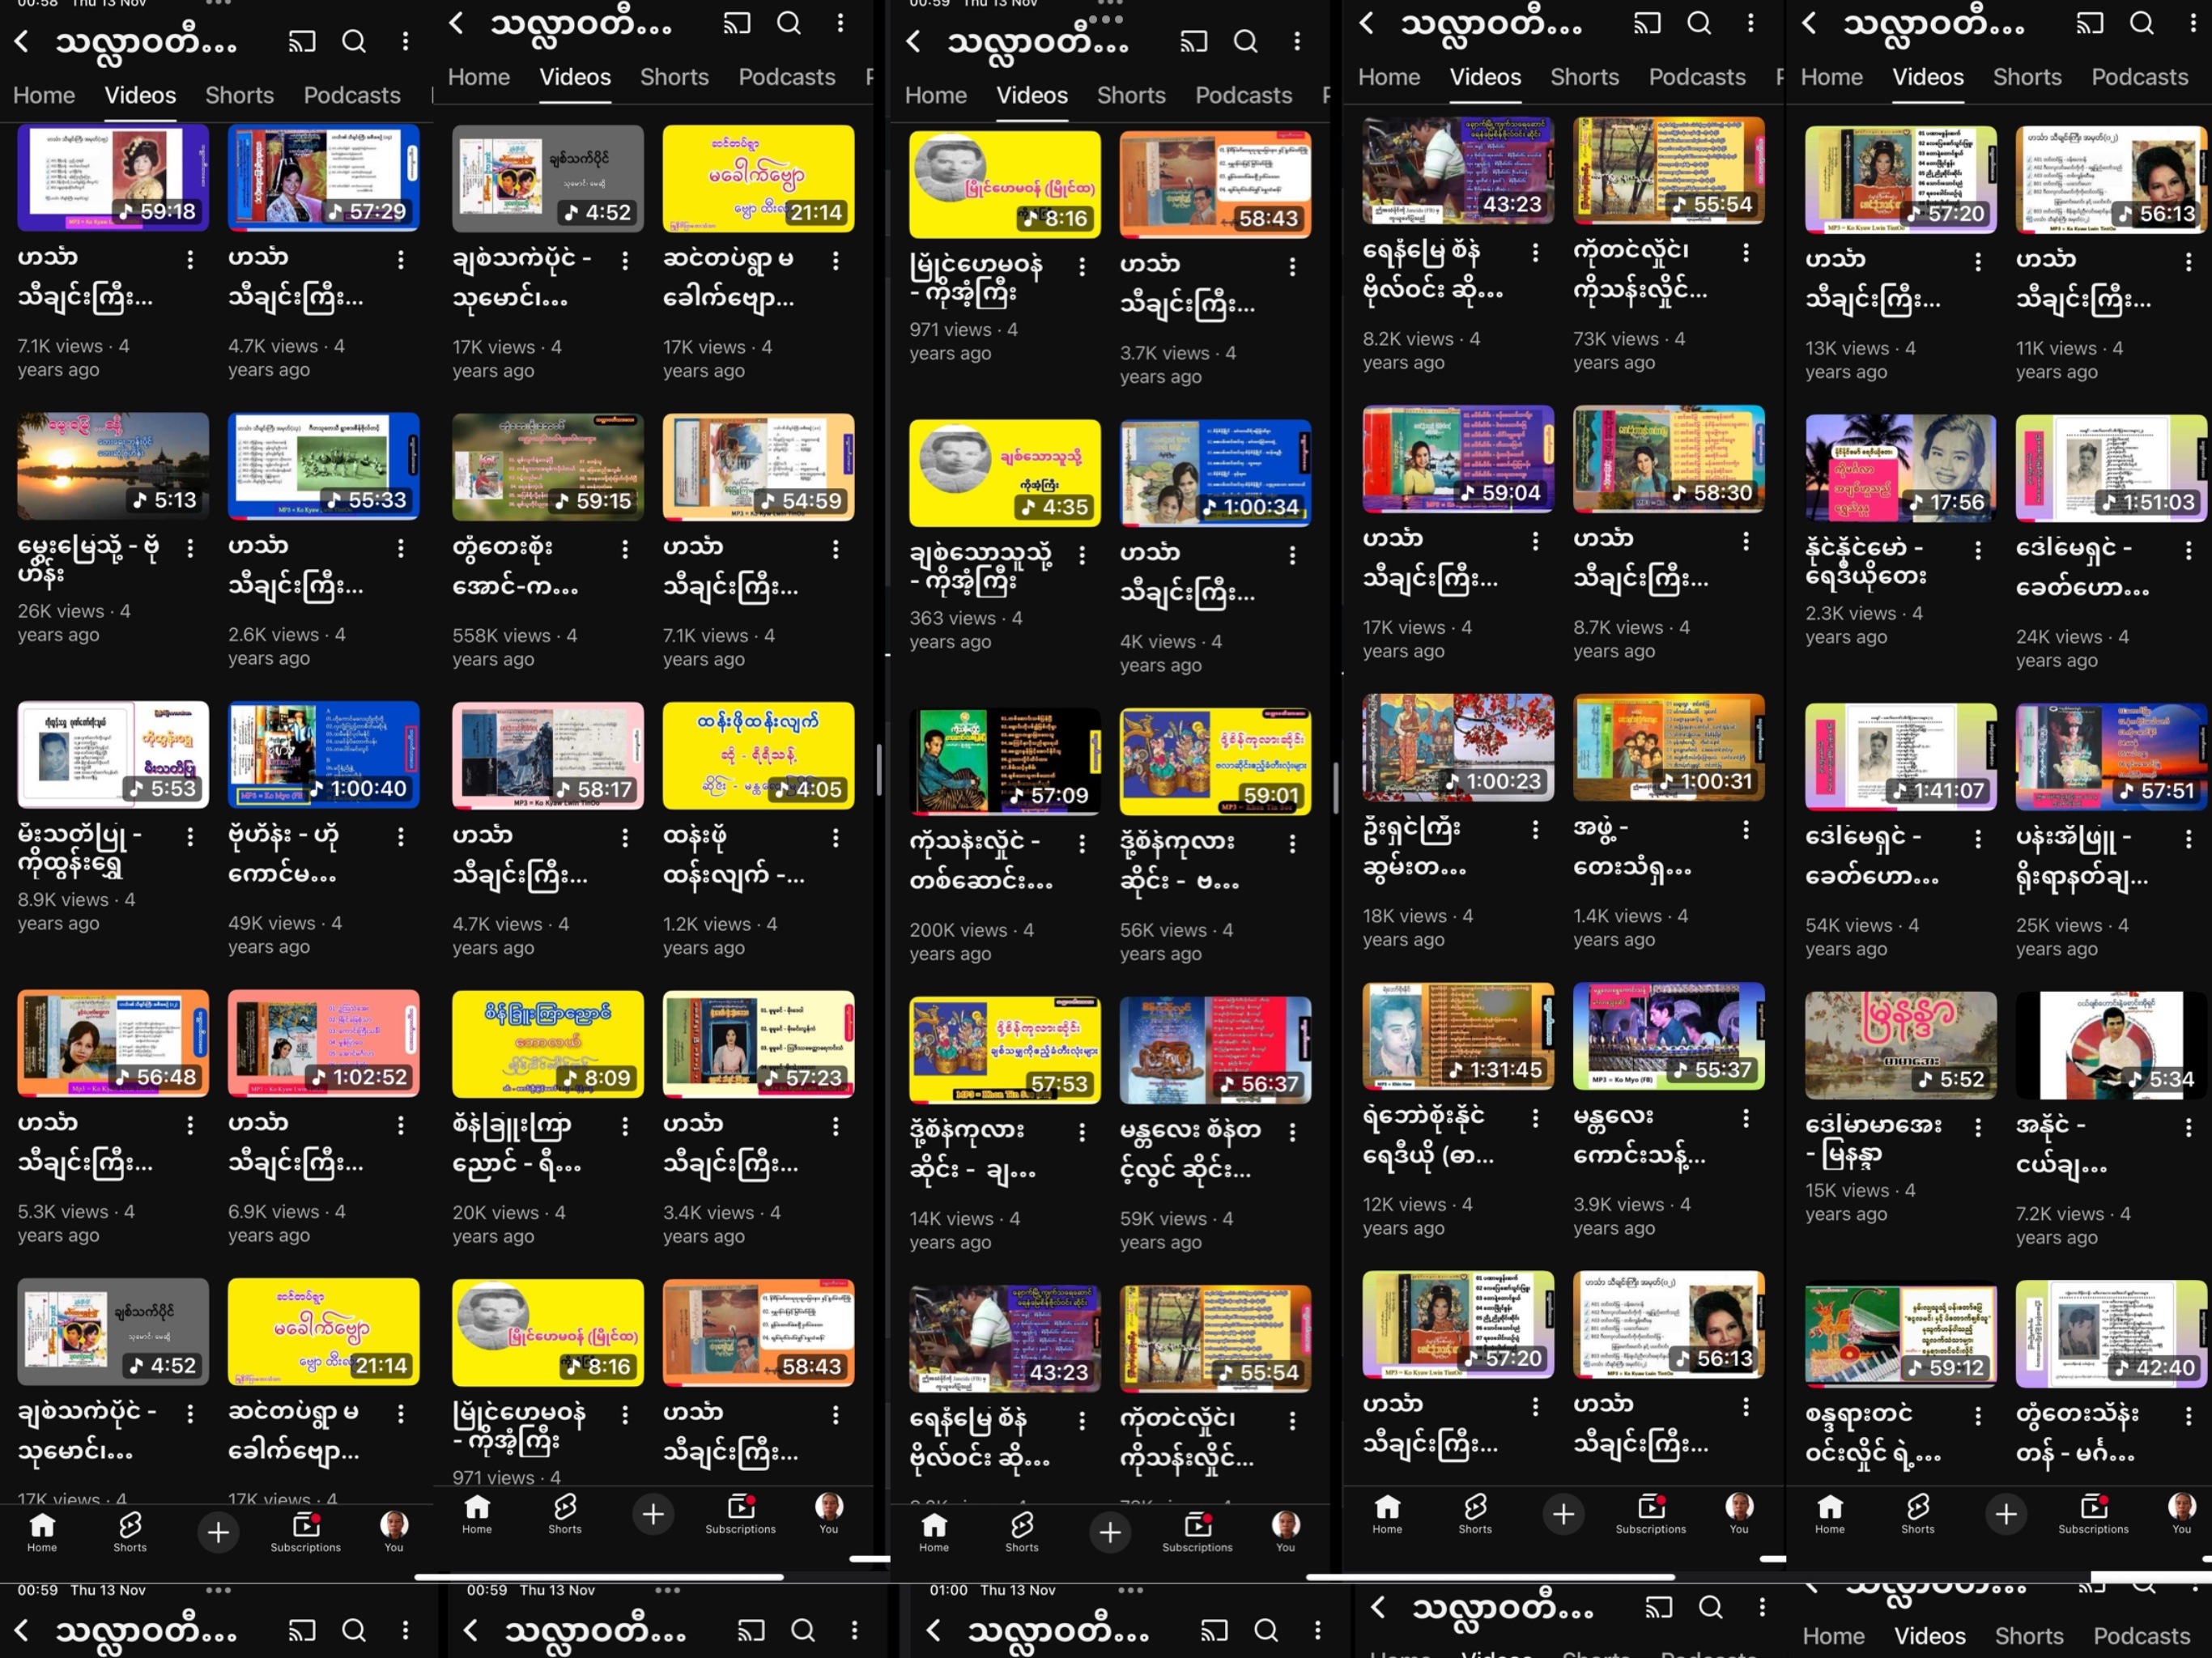This screenshot has height=1658, width=2212.
Task: Show more options for the 1:51:03 video
Action: coord(2188,550)
